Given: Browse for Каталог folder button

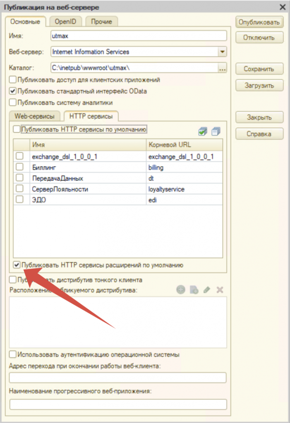Looking at the screenshot, I should (222, 68).
